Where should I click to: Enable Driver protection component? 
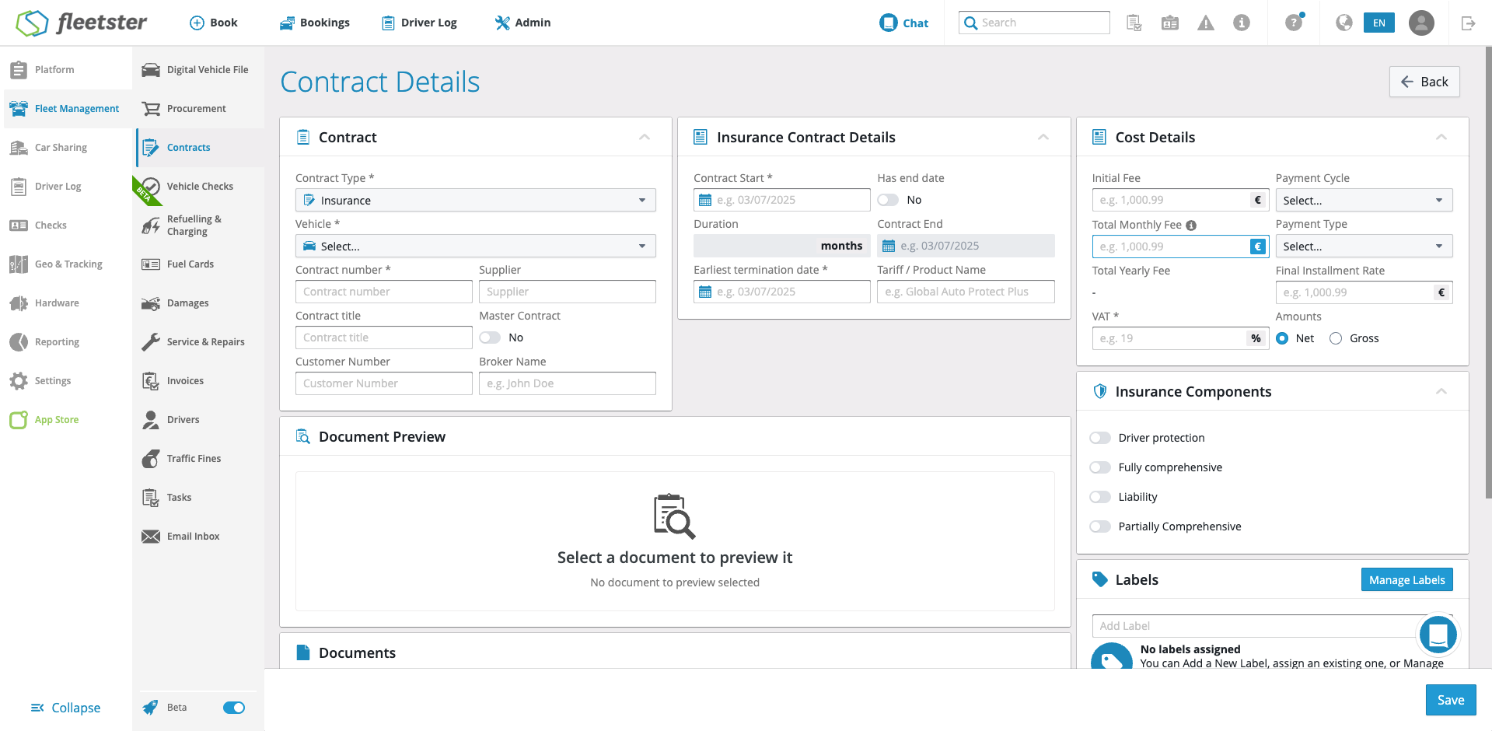[1100, 438]
